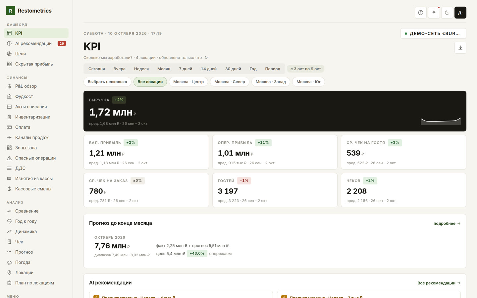Click the Цели target icon
The height and width of the screenshot is (298, 477).
point(9,54)
